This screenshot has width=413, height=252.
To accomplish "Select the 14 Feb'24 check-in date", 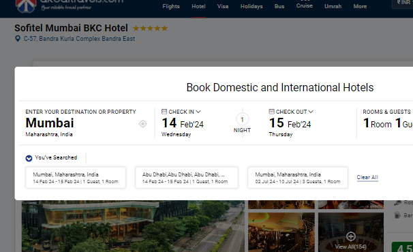I will pyautogui.click(x=183, y=123).
